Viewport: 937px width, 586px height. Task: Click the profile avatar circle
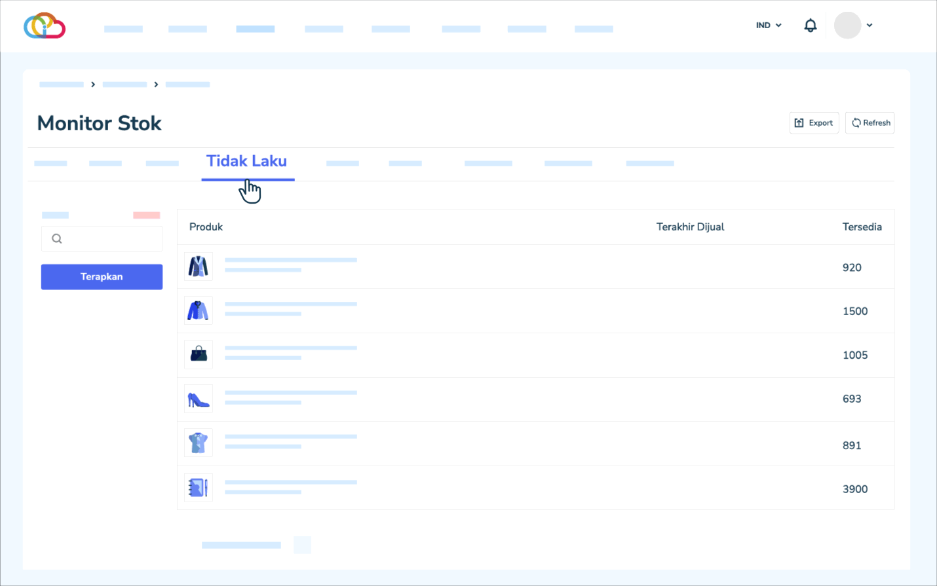click(x=847, y=26)
